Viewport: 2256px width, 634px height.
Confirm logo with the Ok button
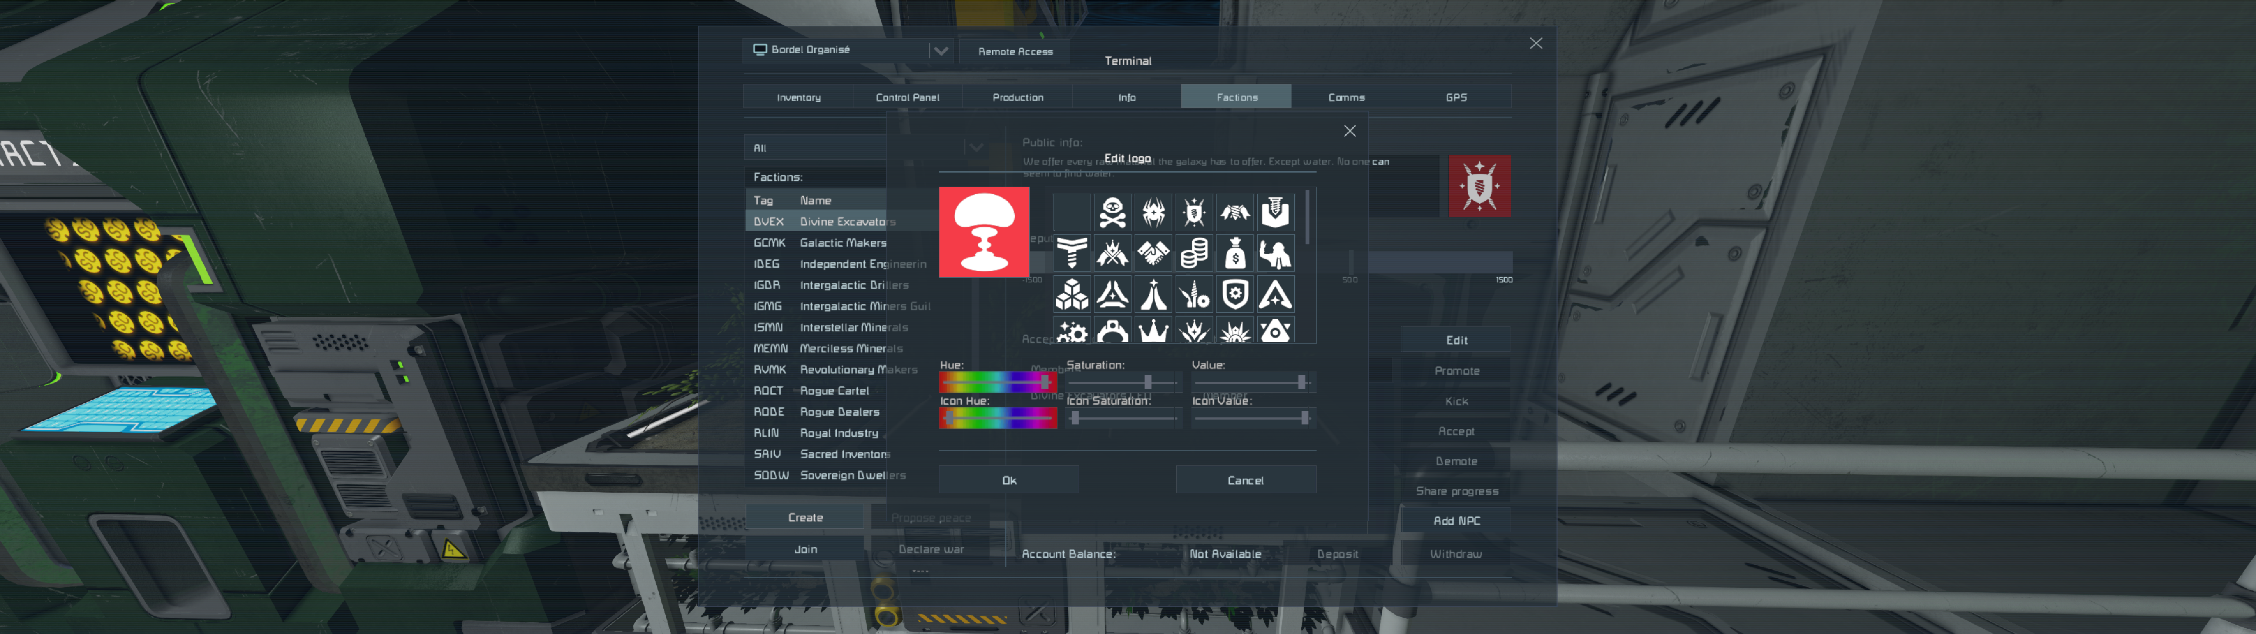click(1009, 480)
